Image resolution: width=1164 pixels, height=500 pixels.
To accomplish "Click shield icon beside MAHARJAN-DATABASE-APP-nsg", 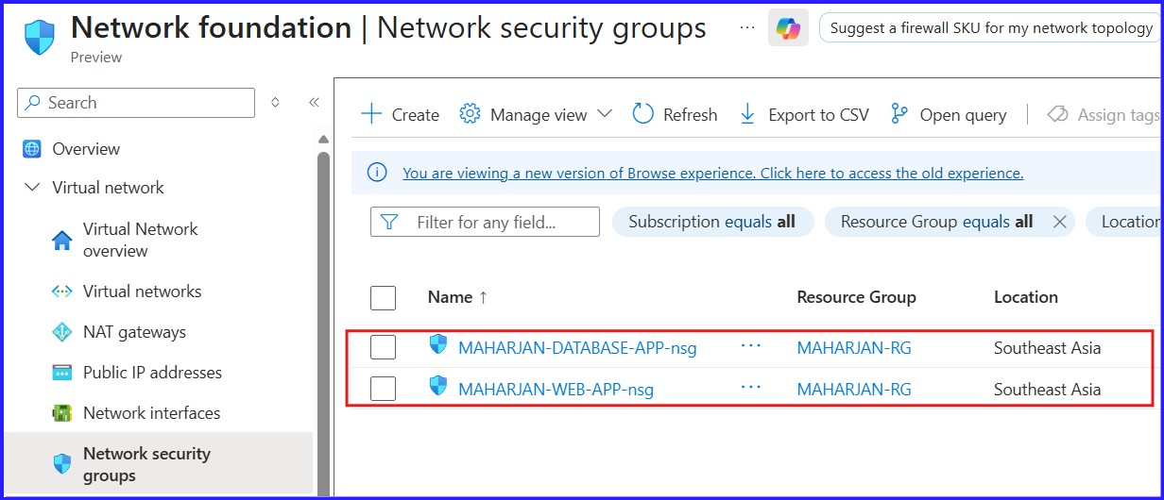I will (x=437, y=344).
